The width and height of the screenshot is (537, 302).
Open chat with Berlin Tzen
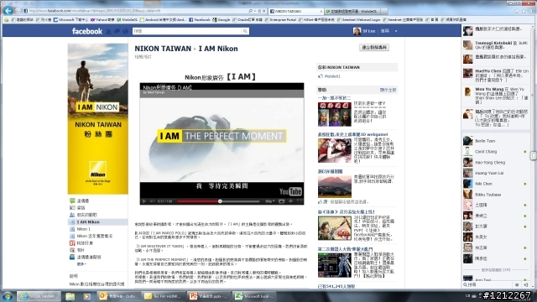pos(495,141)
